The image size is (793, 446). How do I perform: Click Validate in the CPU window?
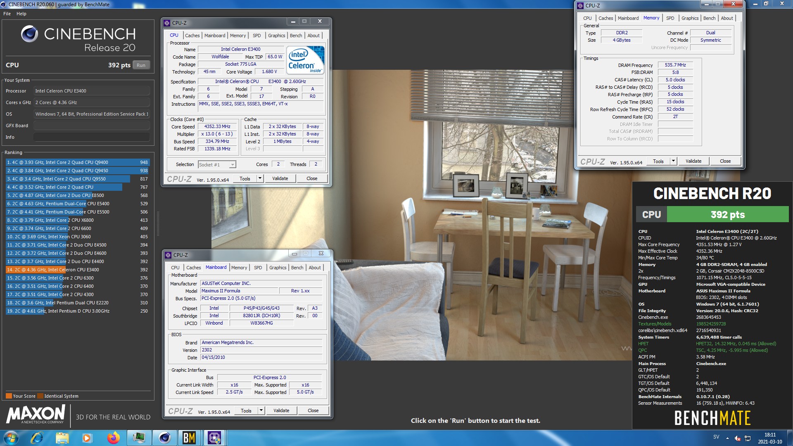click(280, 178)
